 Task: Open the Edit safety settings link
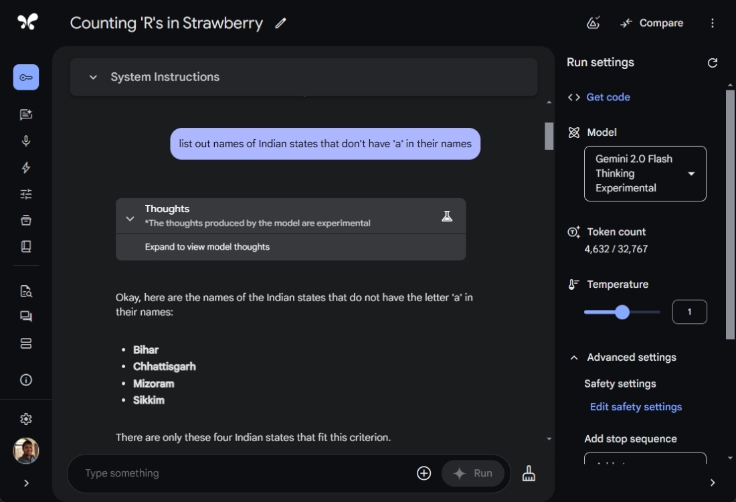(636, 407)
